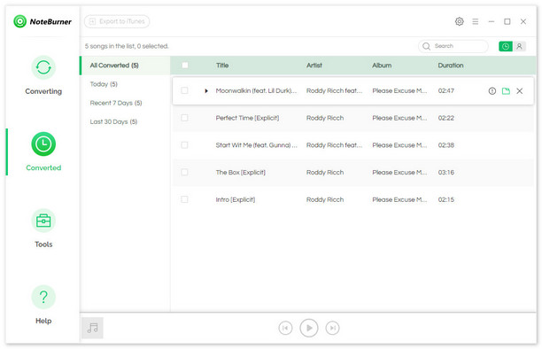Skip to next track

coord(332,328)
